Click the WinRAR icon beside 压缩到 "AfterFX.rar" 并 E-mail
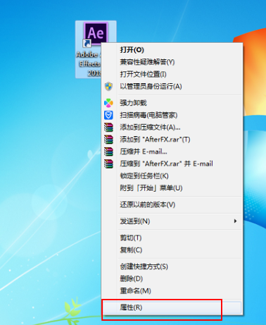The height and width of the screenshot is (325, 266). pyautogui.click(x=108, y=164)
